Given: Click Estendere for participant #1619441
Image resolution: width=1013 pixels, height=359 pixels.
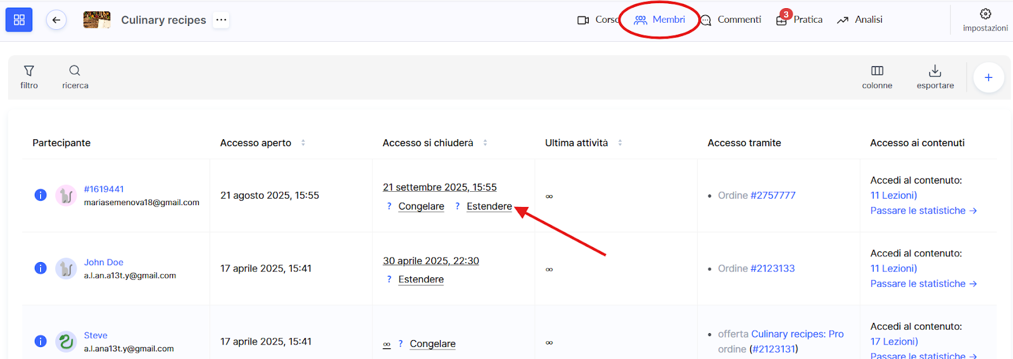Looking at the screenshot, I should (489, 206).
